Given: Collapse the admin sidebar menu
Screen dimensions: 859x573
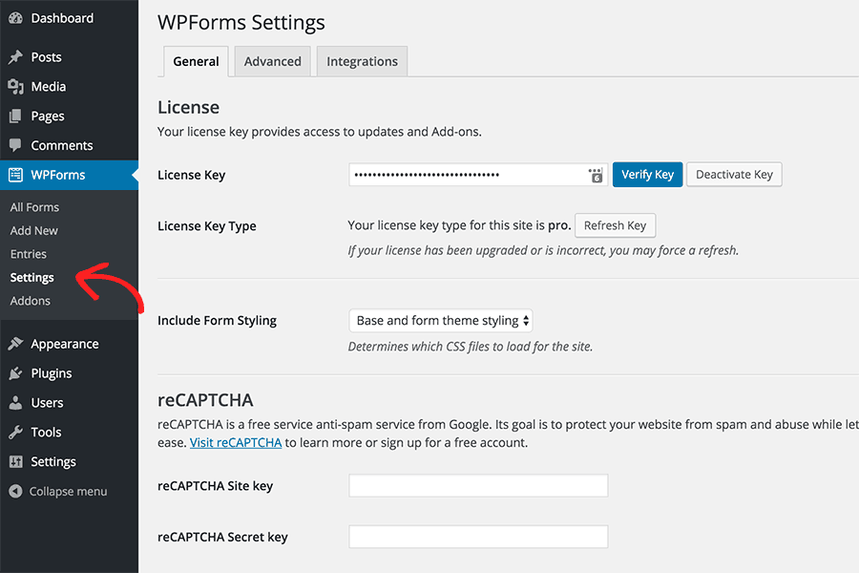Looking at the screenshot, I should pos(16,491).
